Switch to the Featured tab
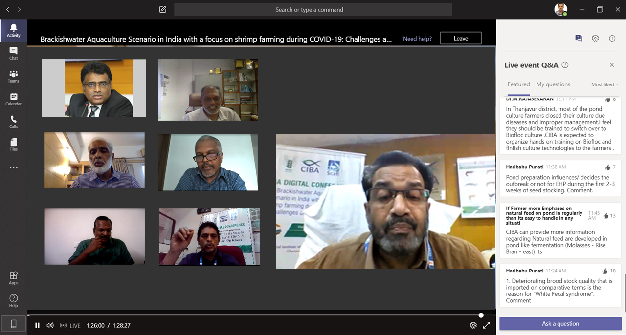Screen dimensions: 626x335 coord(518,84)
